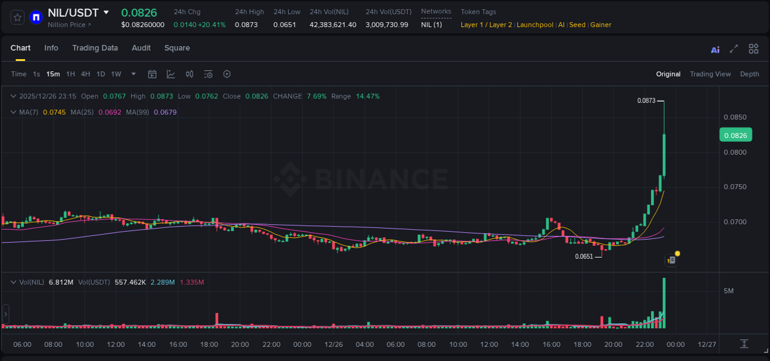Open the date range calendar tool

point(152,74)
